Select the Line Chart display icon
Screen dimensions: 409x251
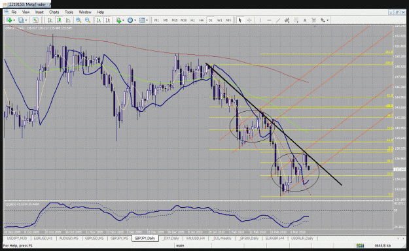click(x=68, y=20)
